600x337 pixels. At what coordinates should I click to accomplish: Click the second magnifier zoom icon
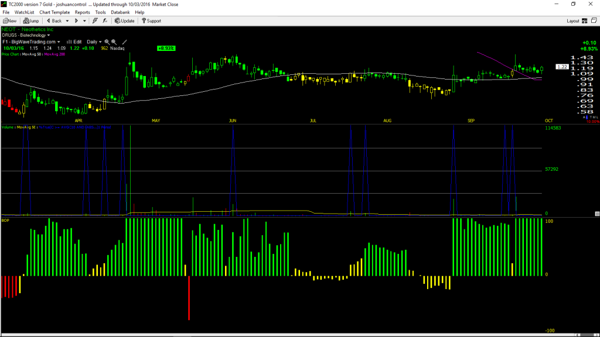pyautogui.click(x=114, y=42)
